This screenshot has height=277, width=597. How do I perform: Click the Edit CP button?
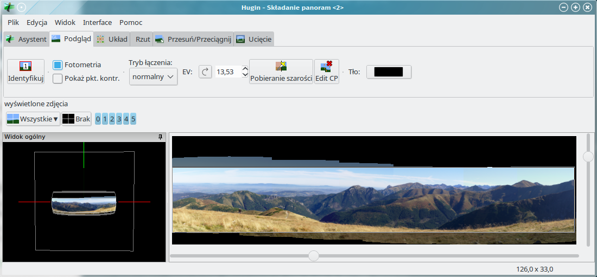pos(327,72)
